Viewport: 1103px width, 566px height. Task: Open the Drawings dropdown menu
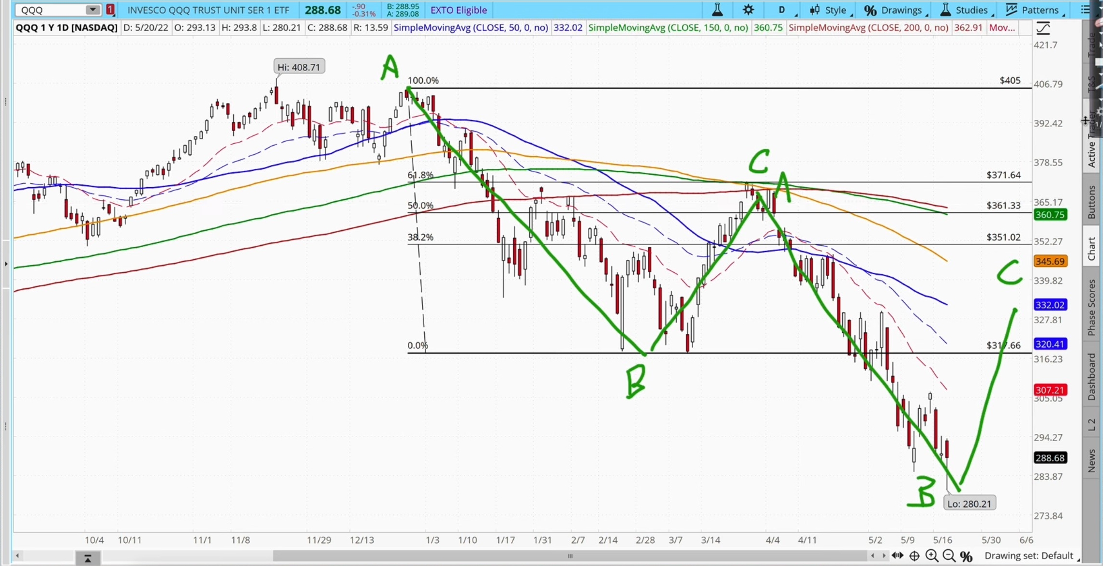click(x=895, y=10)
